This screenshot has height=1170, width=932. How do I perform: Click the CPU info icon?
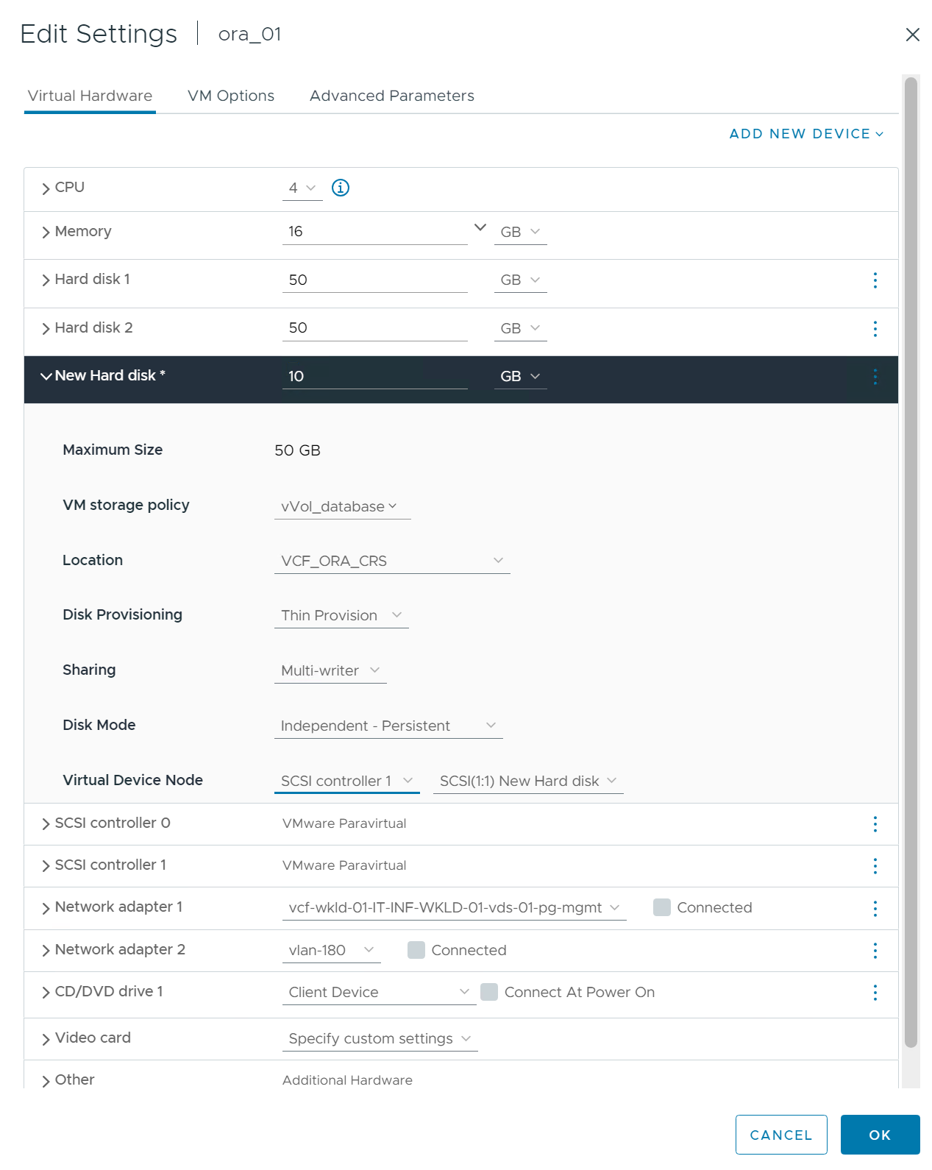(x=340, y=188)
